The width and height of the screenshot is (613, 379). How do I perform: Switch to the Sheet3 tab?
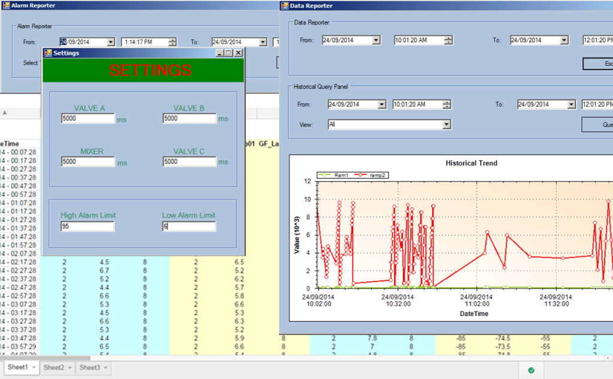point(90,368)
